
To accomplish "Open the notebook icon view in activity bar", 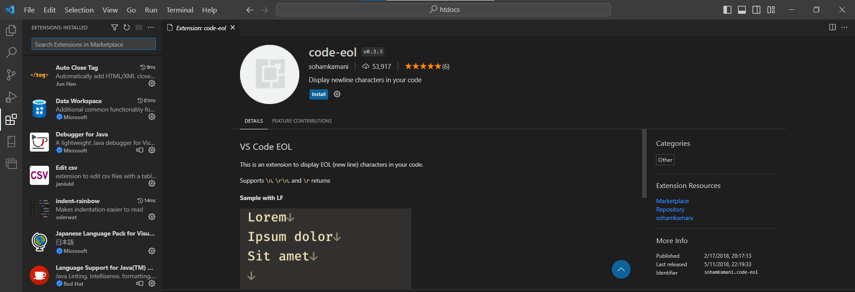I will tap(11, 141).
